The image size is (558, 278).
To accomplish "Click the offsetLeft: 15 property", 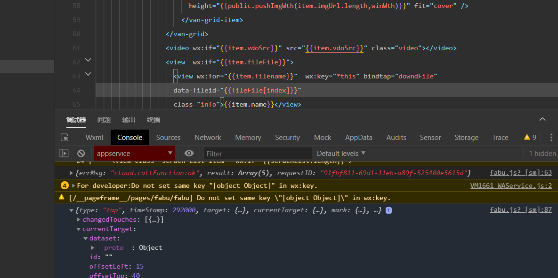I will 116,266.
